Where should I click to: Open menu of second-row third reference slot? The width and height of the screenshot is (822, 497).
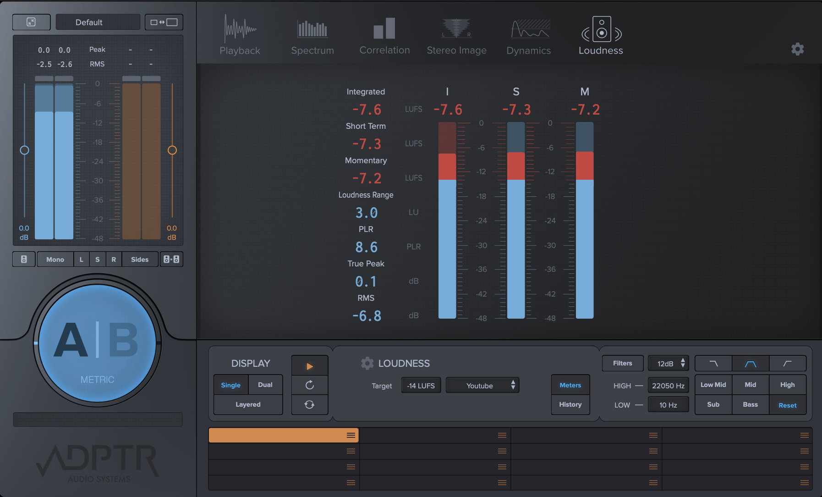[653, 451]
